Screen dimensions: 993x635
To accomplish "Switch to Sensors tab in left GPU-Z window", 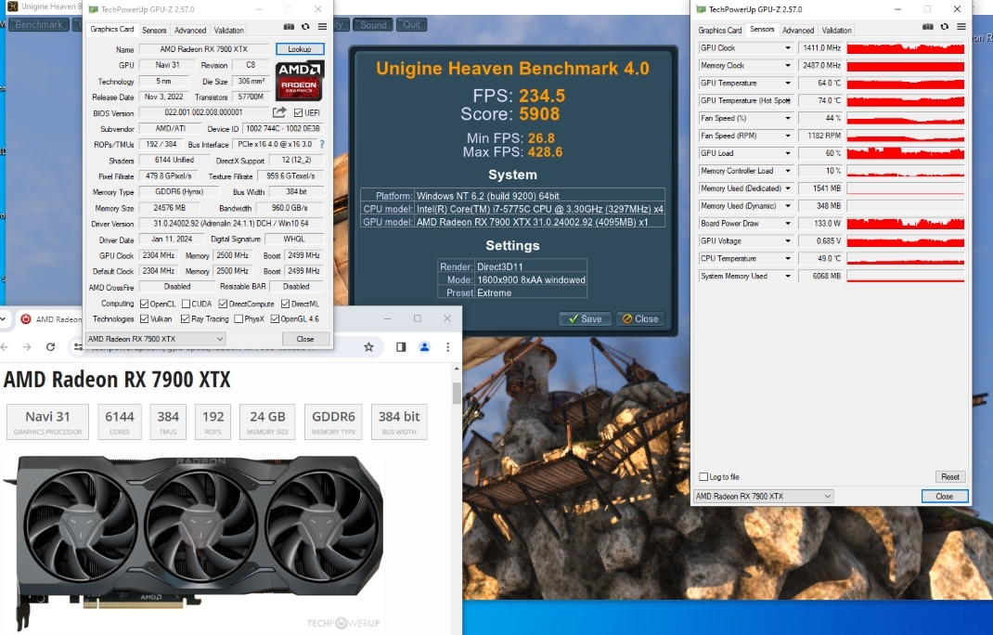I will pos(154,30).
